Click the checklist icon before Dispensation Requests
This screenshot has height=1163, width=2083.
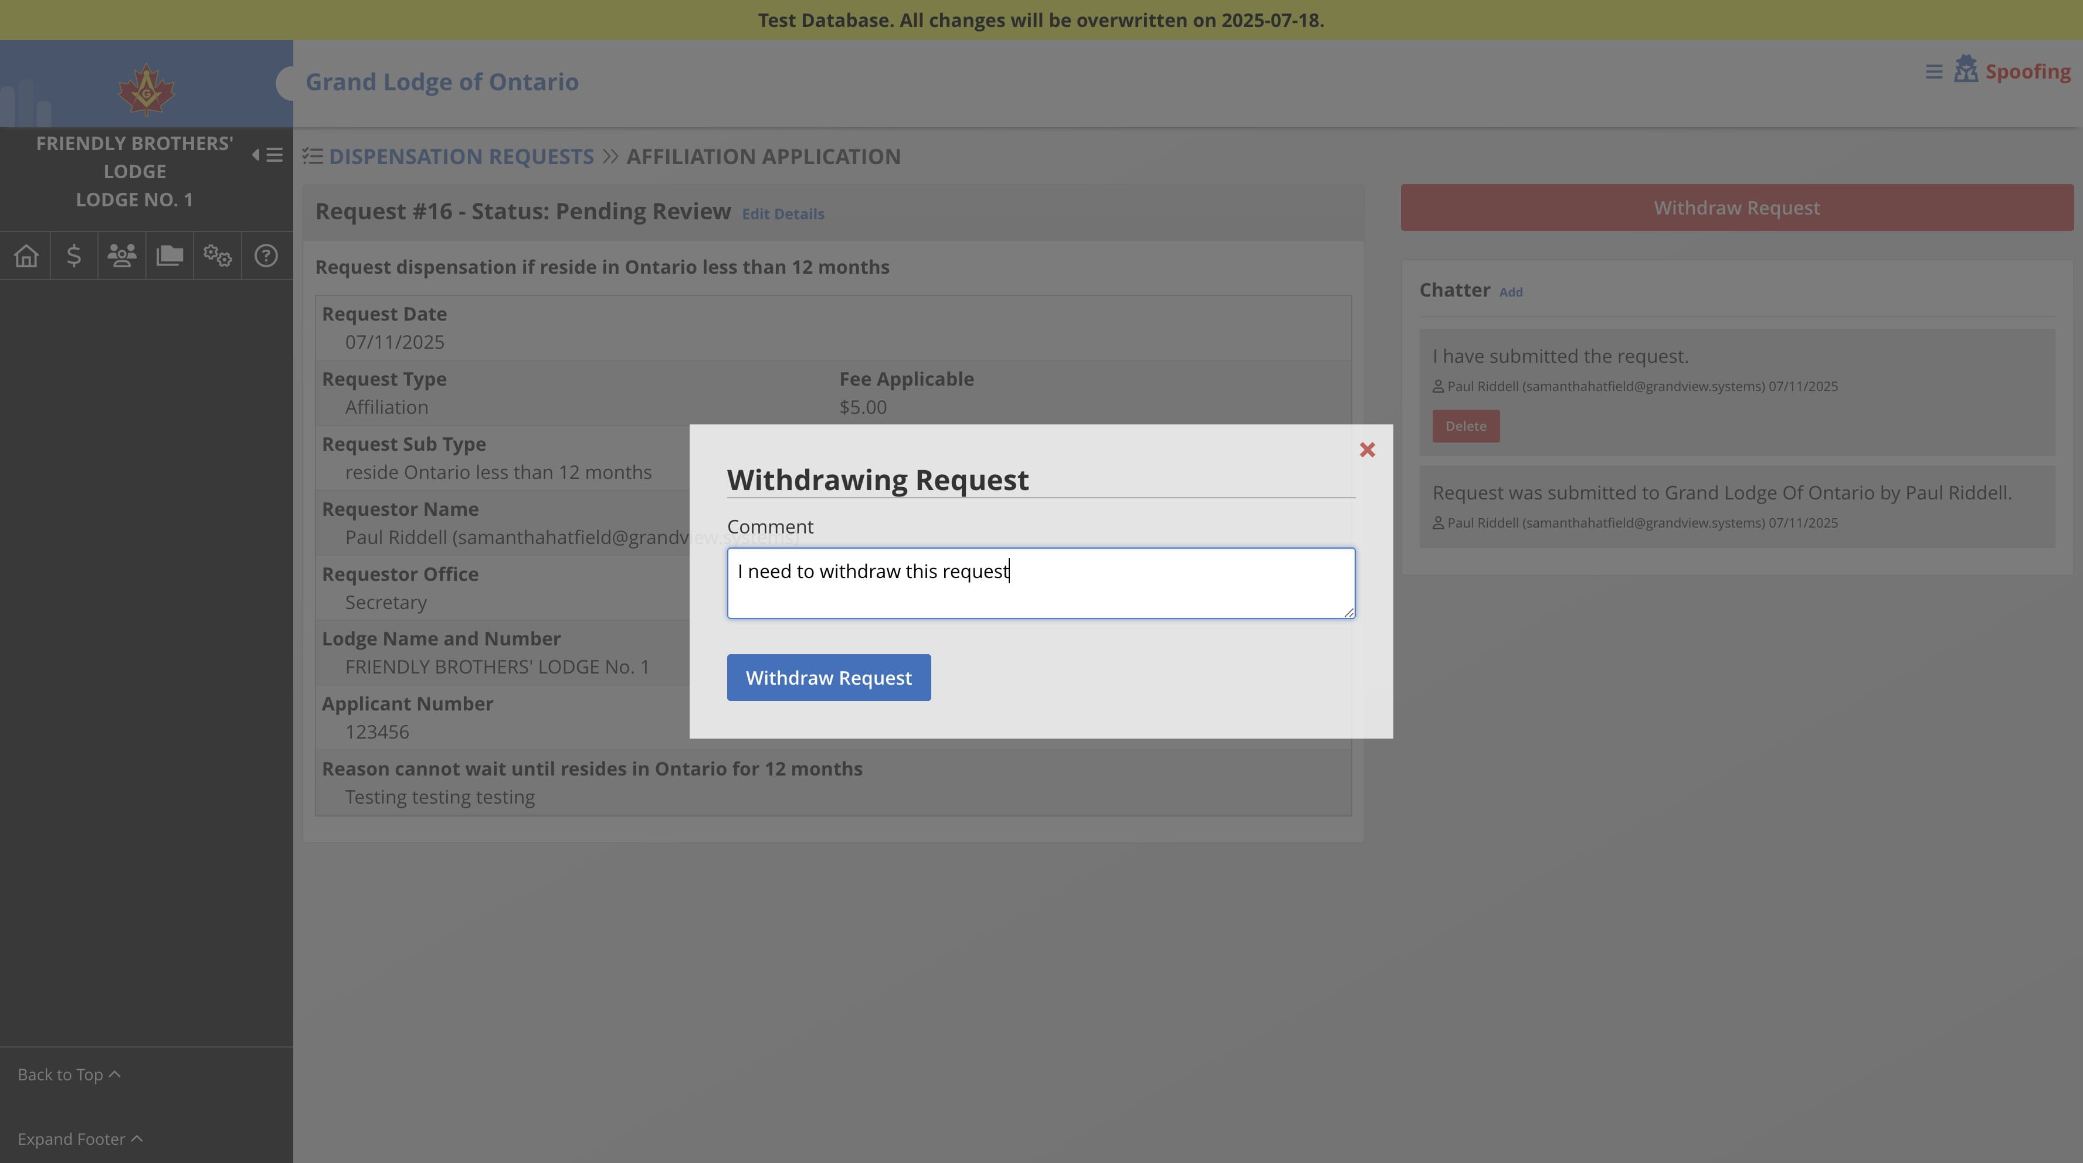coord(312,156)
